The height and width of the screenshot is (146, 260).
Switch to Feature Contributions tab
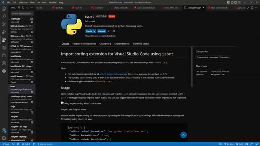click(x=84, y=44)
